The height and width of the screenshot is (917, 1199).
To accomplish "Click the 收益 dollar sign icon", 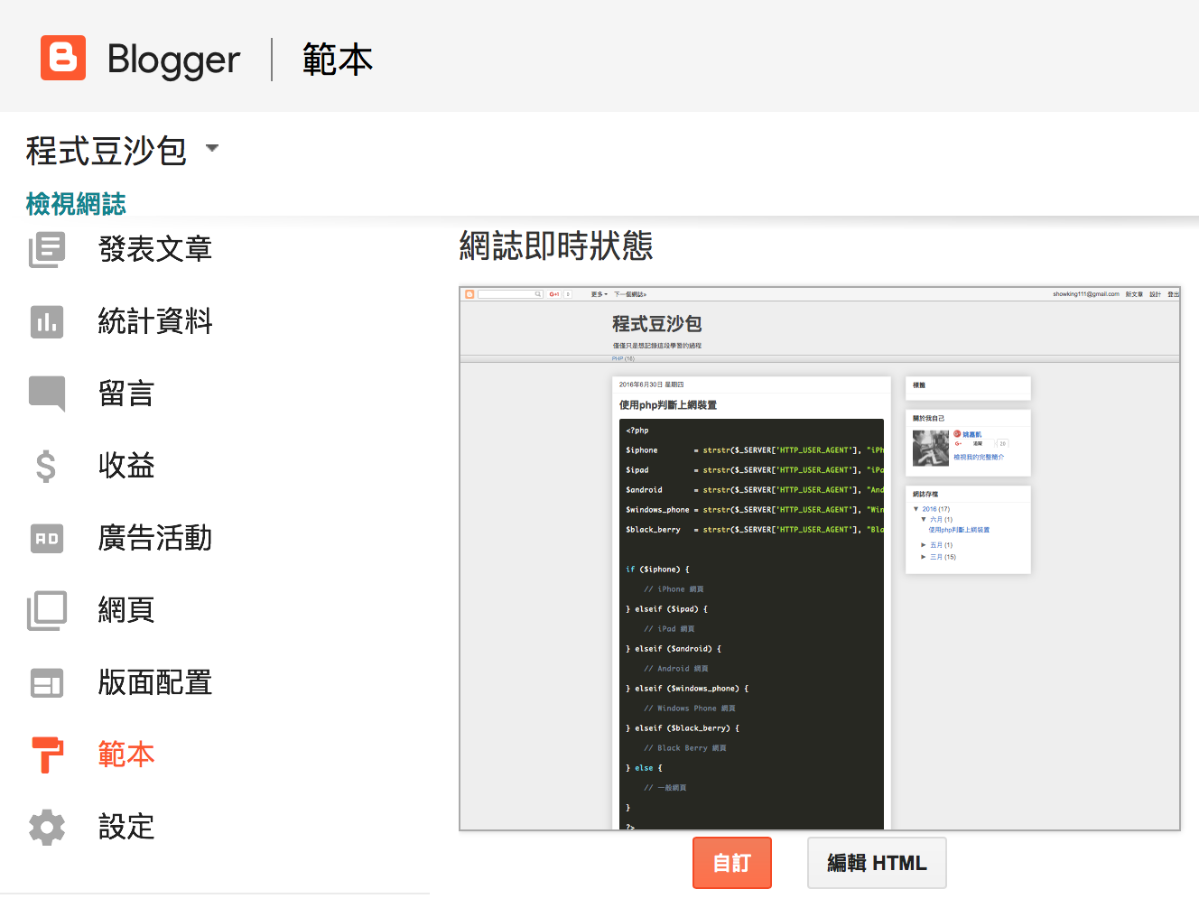I will click(46, 467).
